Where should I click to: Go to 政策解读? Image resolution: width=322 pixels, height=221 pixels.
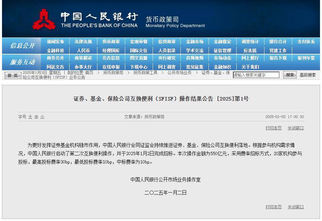click(83, 58)
